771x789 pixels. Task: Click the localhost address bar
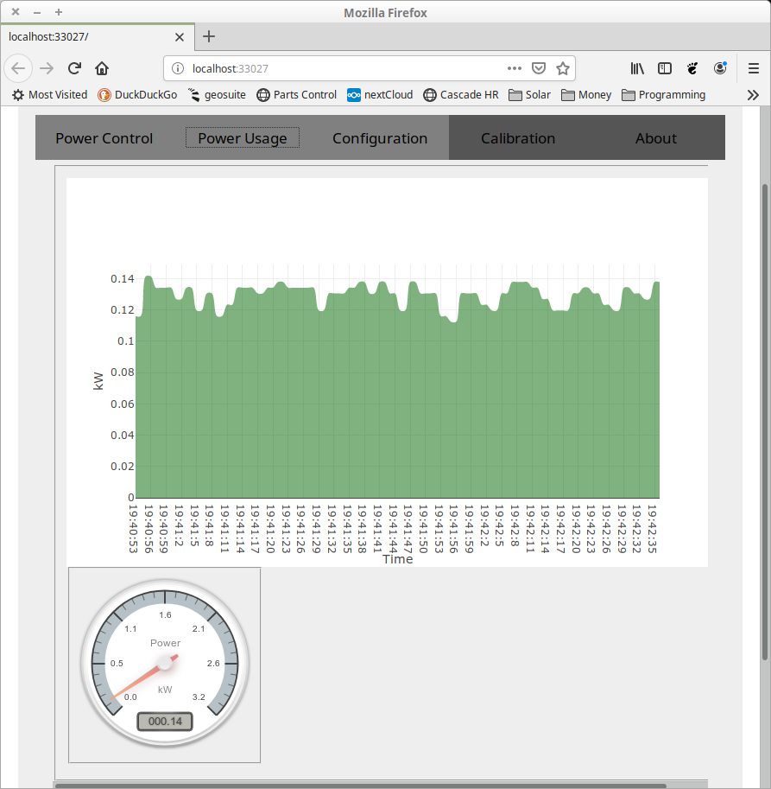click(x=345, y=68)
